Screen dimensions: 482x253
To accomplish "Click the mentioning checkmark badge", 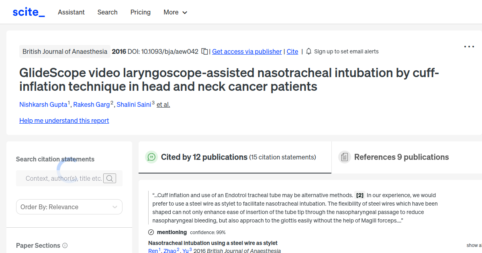I will coord(151,232).
